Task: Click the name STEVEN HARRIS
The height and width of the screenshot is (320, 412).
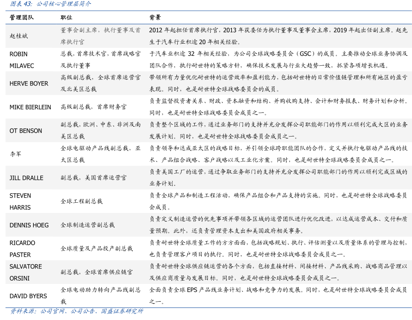Action: 20,201
